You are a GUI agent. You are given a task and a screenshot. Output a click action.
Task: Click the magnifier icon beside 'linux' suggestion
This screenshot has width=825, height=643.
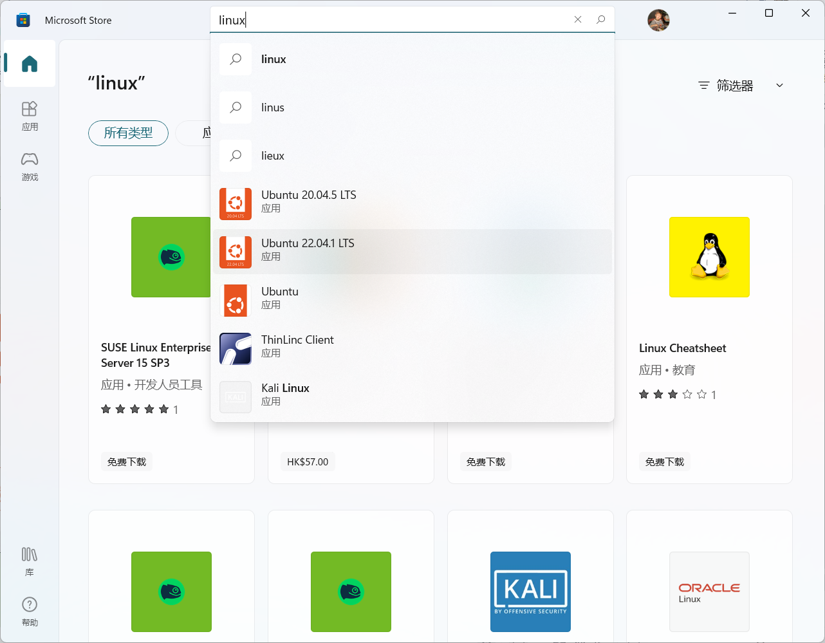click(x=236, y=59)
